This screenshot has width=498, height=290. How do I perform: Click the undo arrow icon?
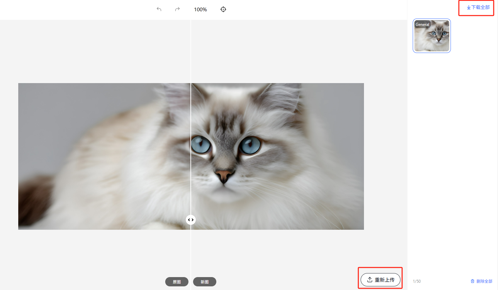[159, 9]
